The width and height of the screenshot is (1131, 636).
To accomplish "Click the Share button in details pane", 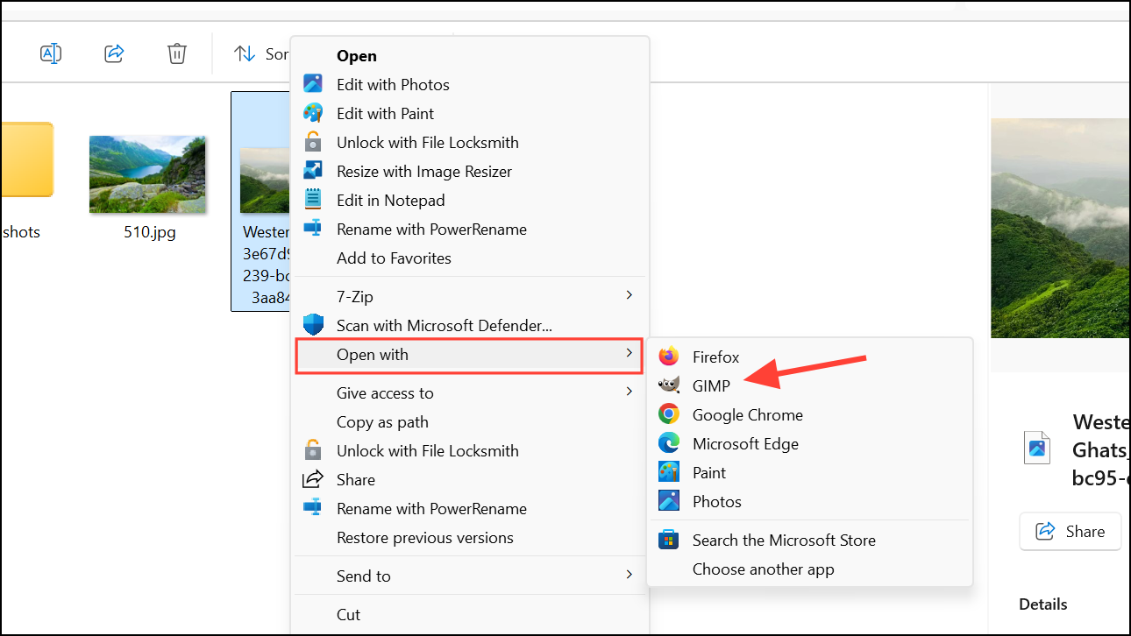I will (1070, 531).
